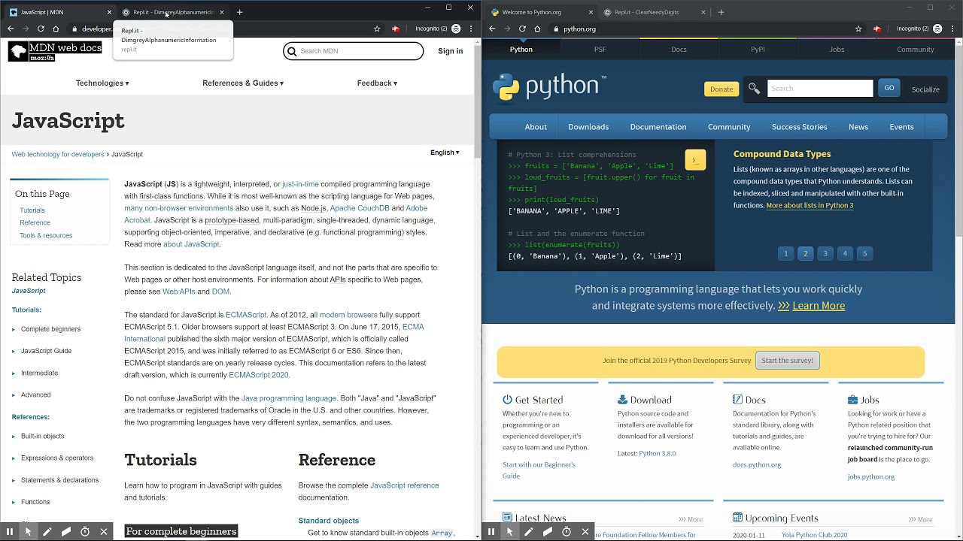Viewport: 963px width, 541px height.
Task: Open Jobs tab on python.org top bar
Action: (837, 50)
